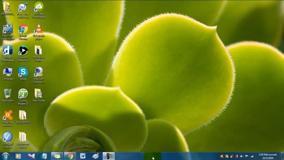Open the Bijoy2003Pro folder

pyautogui.click(x=23, y=117)
